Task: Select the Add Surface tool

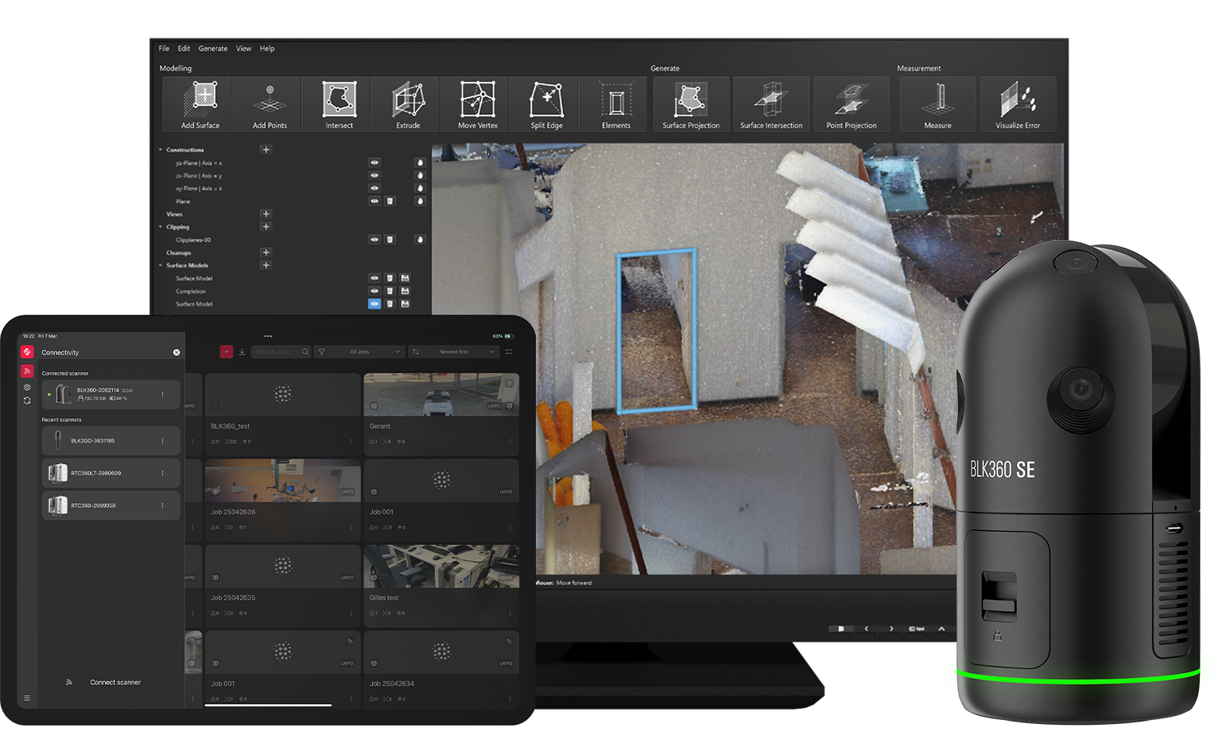Action: coord(200,103)
